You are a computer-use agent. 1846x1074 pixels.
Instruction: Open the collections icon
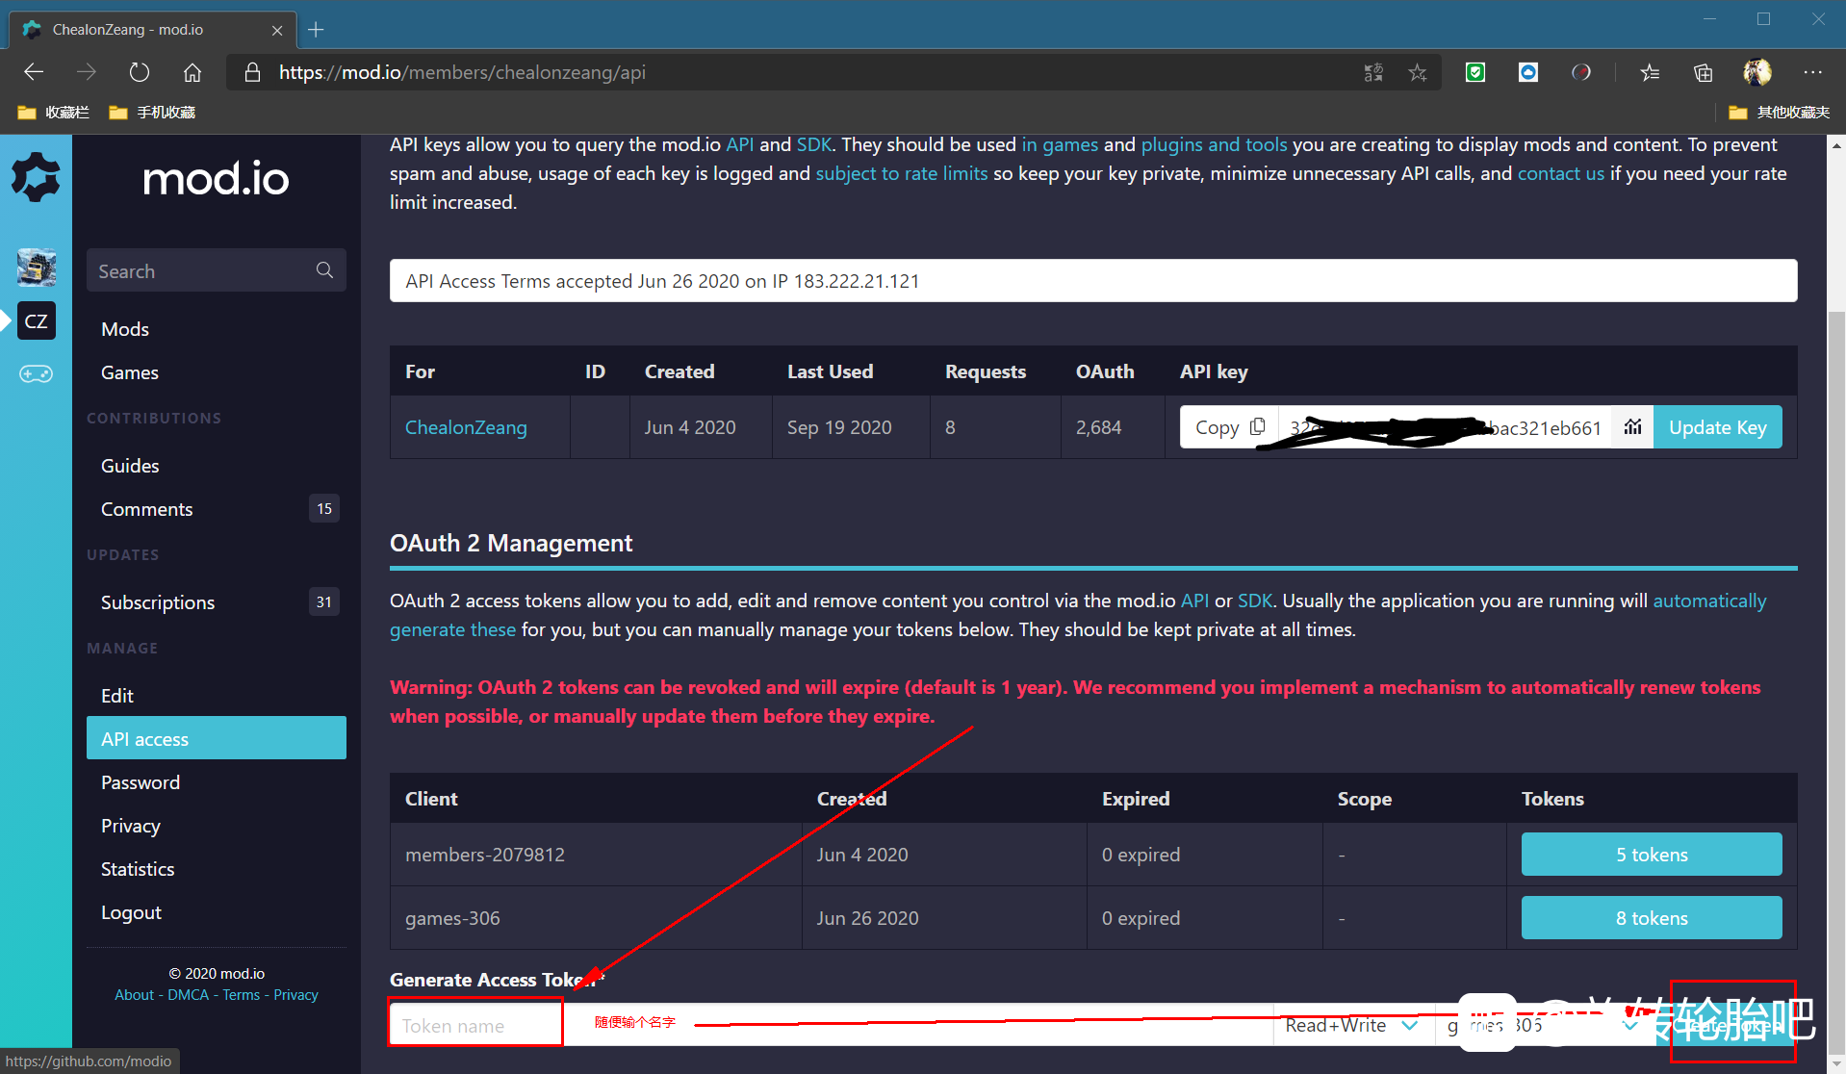(1703, 72)
